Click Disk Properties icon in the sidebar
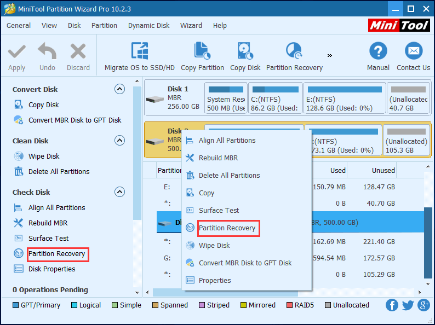The image size is (435, 325). tap(19, 269)
